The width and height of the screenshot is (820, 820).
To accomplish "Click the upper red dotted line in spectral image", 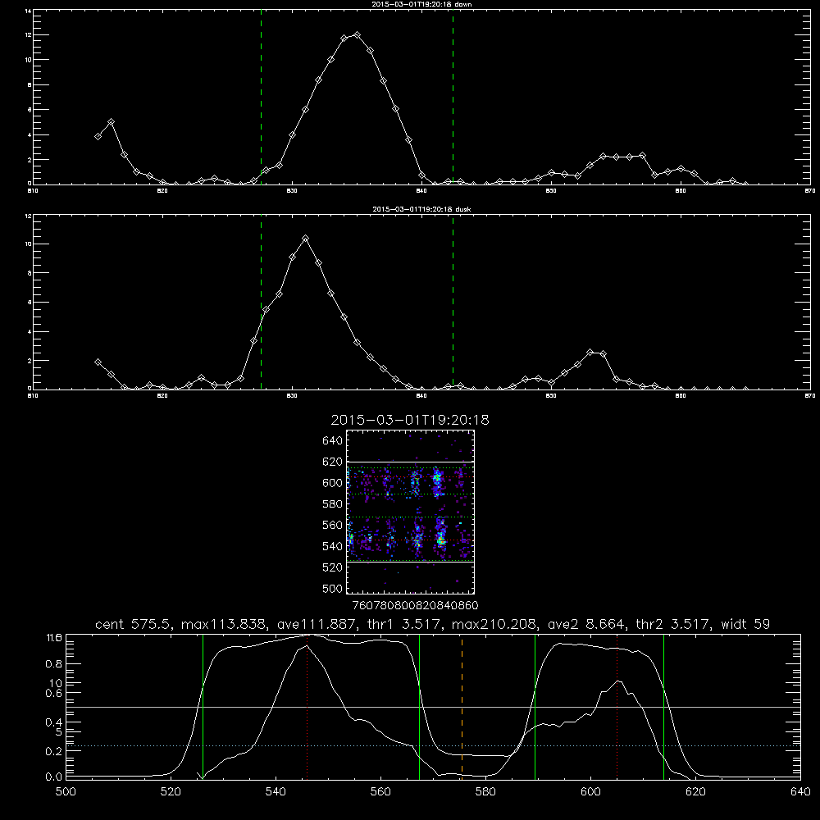I will coord(410,477).
